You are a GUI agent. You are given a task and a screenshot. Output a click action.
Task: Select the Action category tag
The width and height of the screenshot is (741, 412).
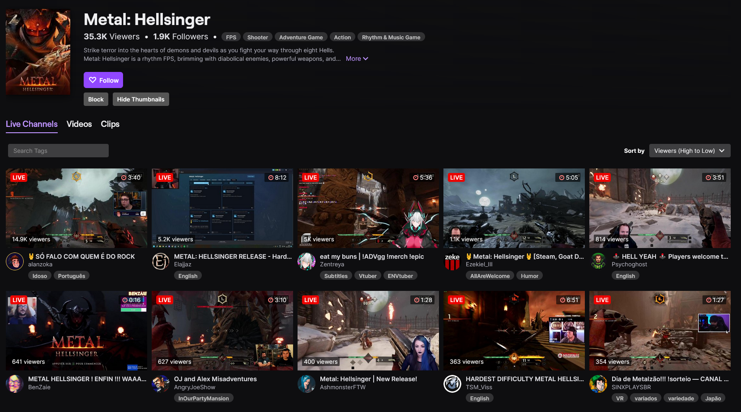point(342,37)
